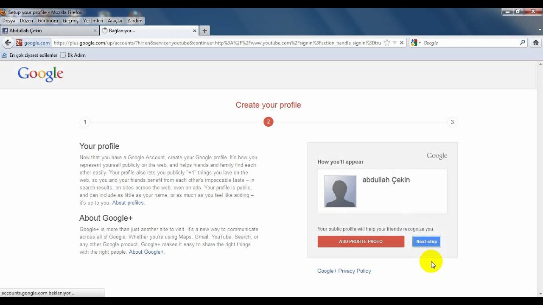543x305 pixels.
Task: Click the name abdullah Çekin in preview
Action: point(386,180)
